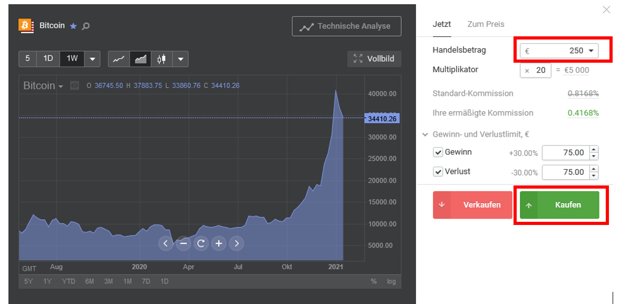Increase the Verlust limit value

[594, 169]
